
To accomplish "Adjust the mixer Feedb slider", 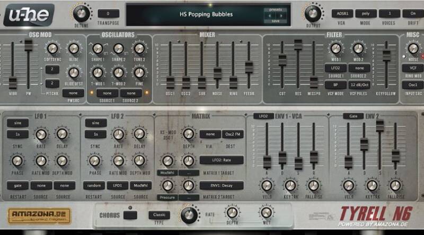I will click(x=249, y=67).
